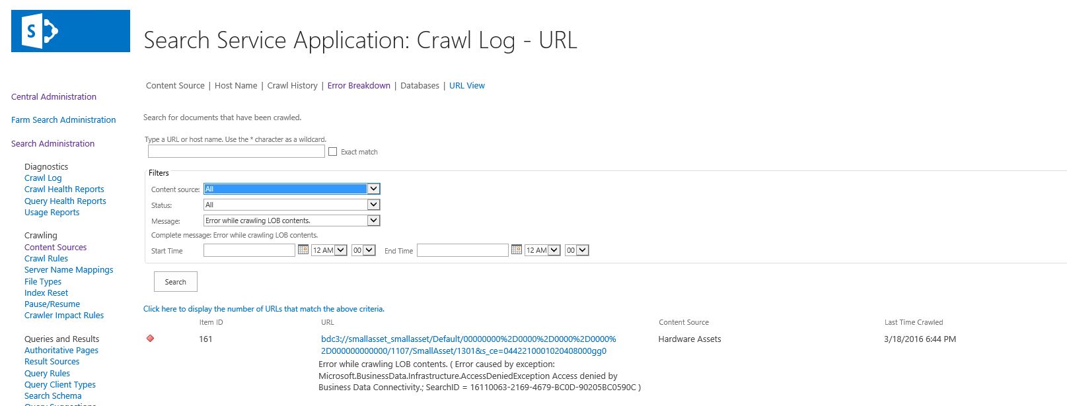Open Content Sources under Crawling
The height and width of the screenshot is (406, 1067).
55,248
